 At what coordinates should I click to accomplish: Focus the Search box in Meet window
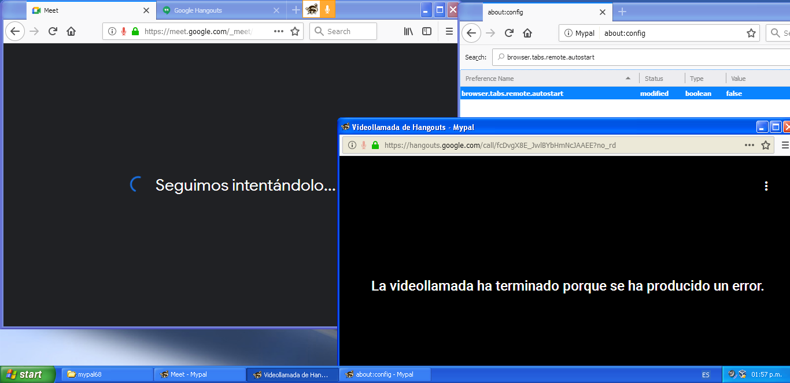pos(343,31)
